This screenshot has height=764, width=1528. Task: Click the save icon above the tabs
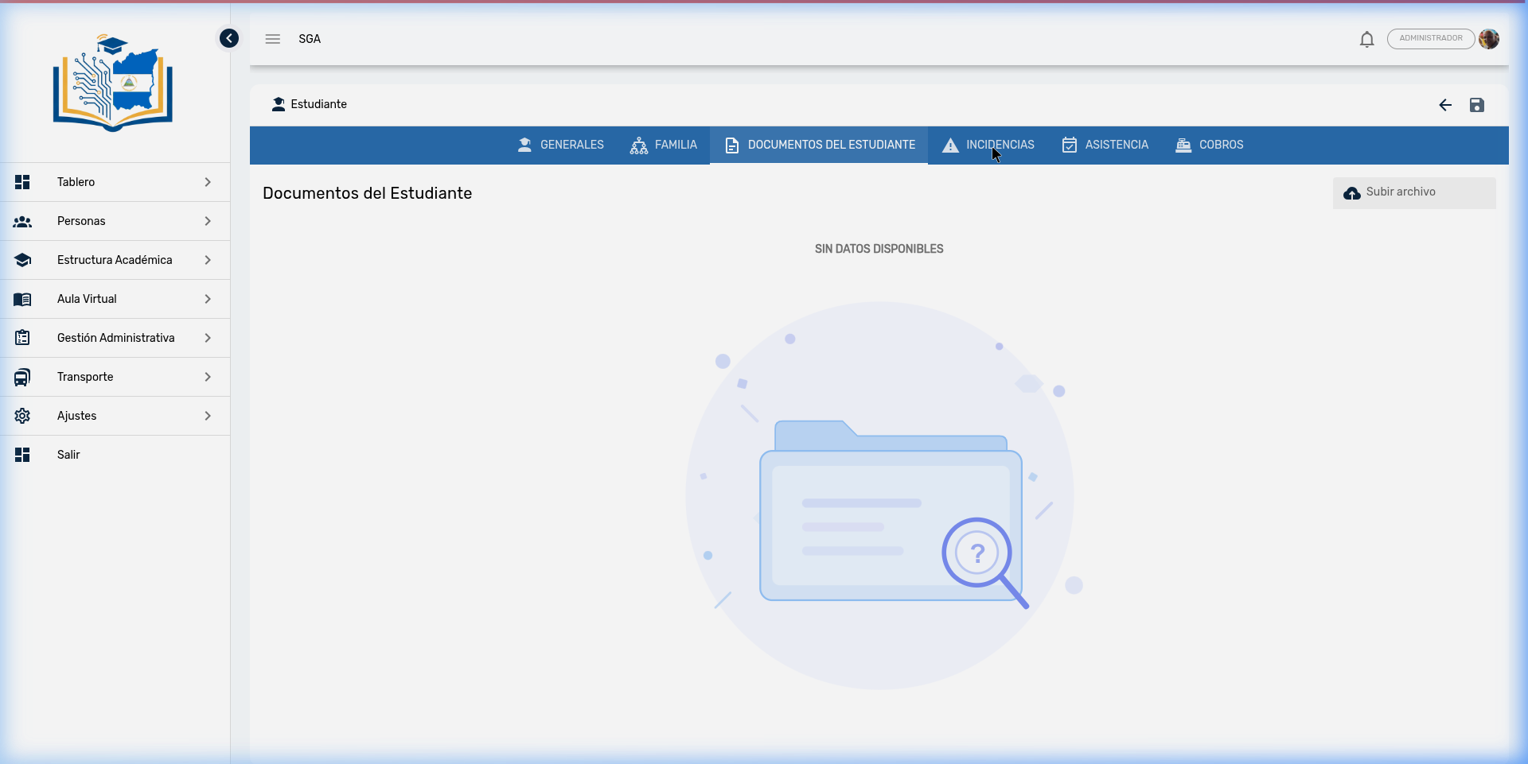point(1477,104)
